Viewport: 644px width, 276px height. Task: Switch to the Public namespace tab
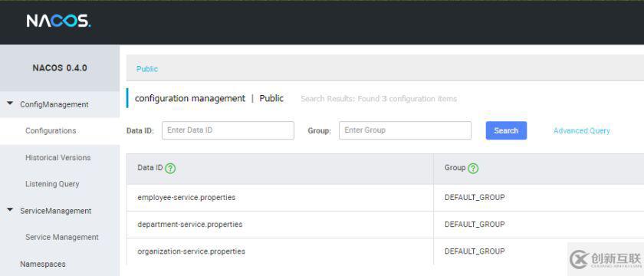[147, 69]
